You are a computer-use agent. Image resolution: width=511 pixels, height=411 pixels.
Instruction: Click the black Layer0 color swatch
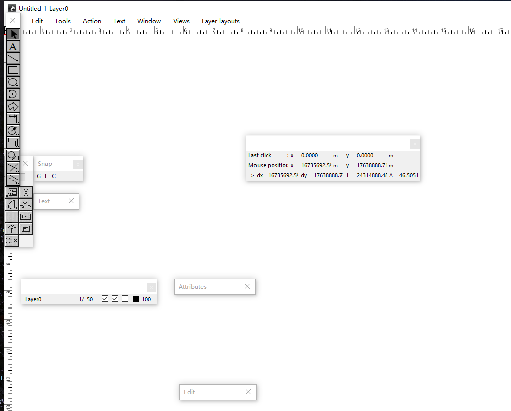(136, 299)
